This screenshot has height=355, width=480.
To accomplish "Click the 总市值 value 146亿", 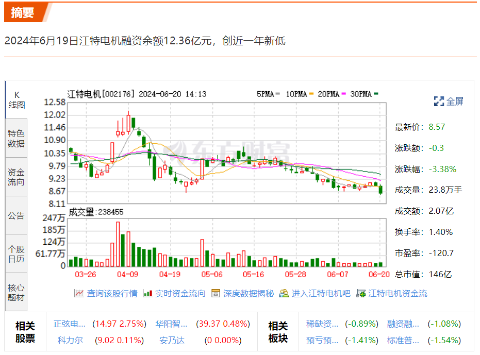I will pyautogui.click(x=440, y=275).
